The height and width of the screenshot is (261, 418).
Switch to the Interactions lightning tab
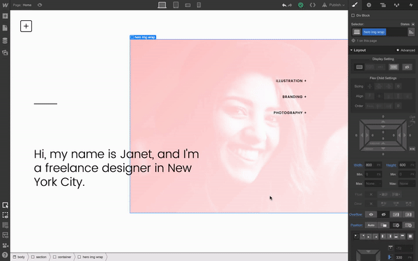pyautogui.click(x=411, y=5)
